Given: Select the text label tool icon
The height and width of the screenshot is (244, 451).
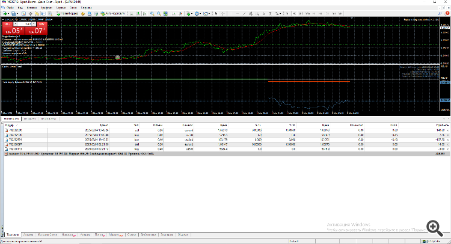Looking at the screenshot, I should 263,13.
